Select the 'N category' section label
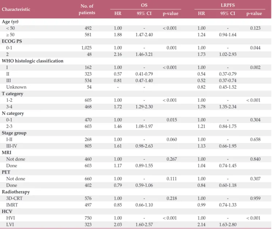The image size is (272, 230). click(13, 114)
